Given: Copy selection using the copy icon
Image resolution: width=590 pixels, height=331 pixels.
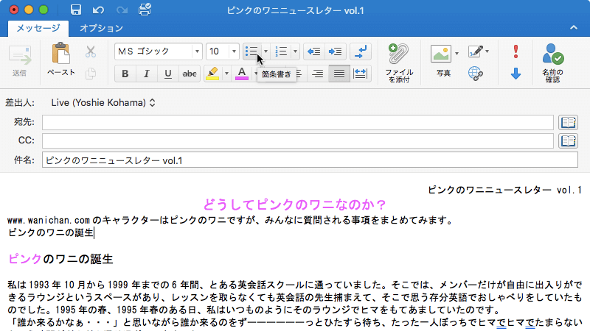Looking at the screenshot, I should tap(90, 73).
